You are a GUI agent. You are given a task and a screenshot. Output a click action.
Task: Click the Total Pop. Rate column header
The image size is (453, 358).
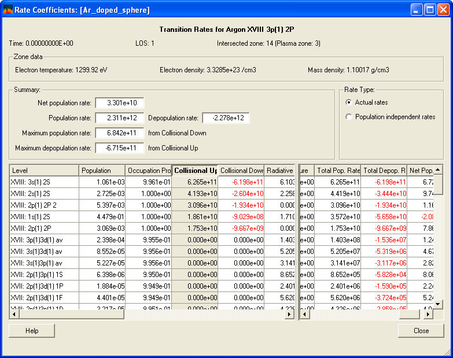338,171
